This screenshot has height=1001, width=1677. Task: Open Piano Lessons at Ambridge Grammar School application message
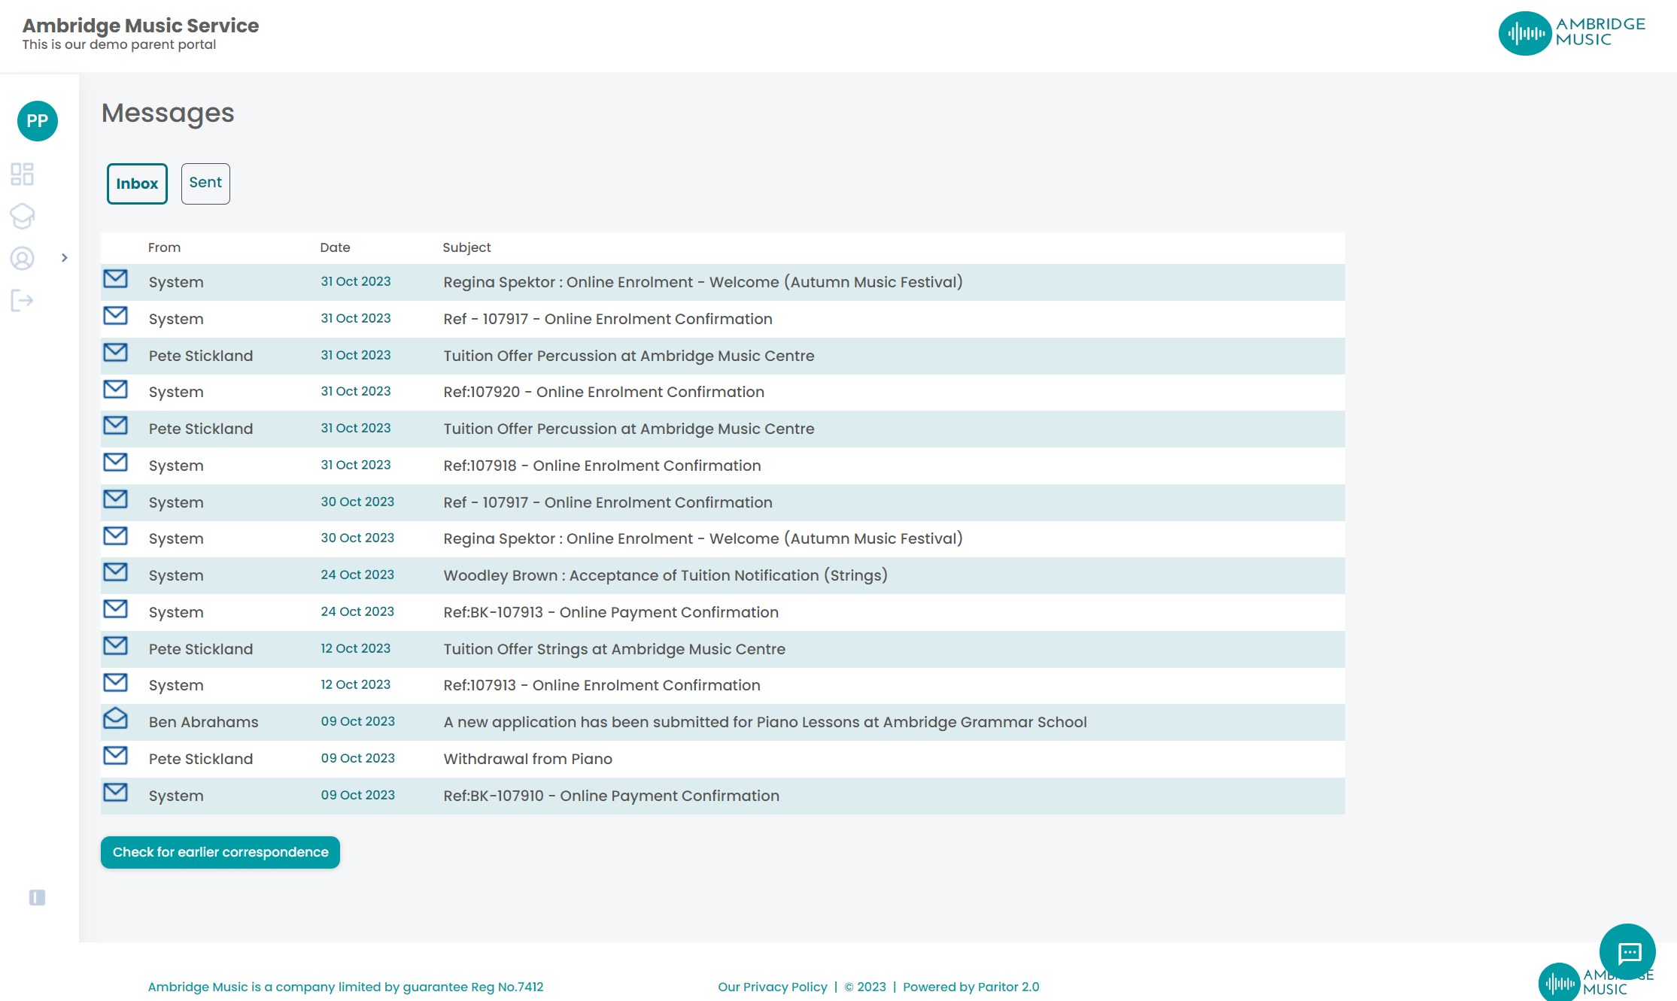click(x=765, y=722)
